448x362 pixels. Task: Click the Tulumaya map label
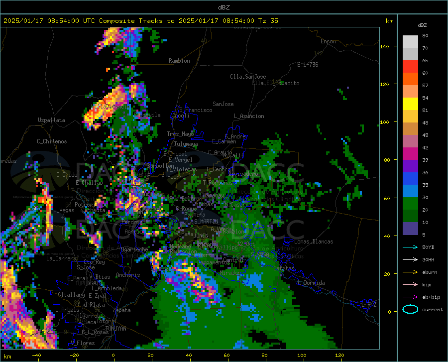tap(186, 144)
